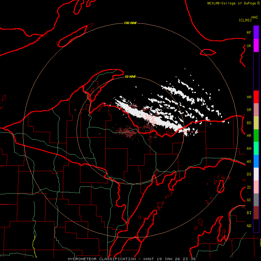261x261 pixels.
Task: Click the ND legend label
Action: coord(249,226)
